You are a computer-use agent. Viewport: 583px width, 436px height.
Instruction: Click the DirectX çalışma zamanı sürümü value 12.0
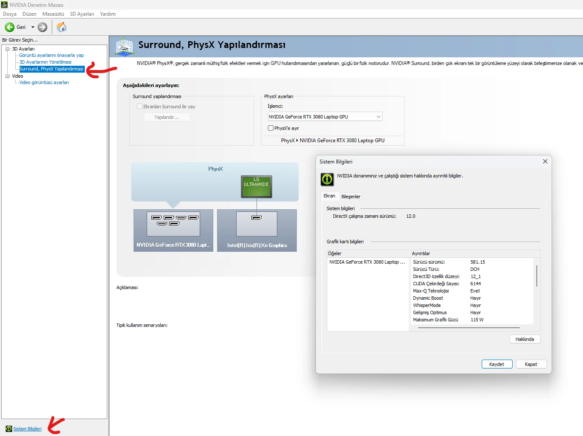(x=411, y=216)
